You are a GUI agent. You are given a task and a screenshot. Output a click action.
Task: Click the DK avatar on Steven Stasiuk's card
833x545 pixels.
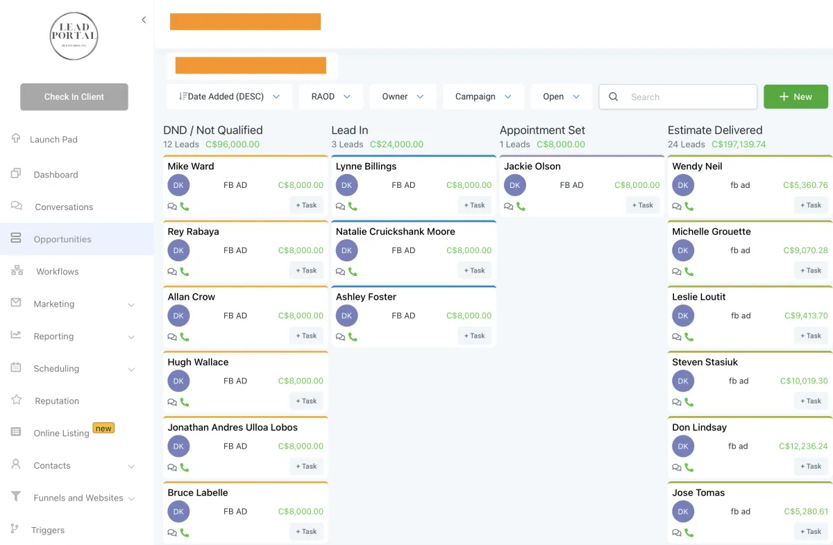tap(683, 381)
